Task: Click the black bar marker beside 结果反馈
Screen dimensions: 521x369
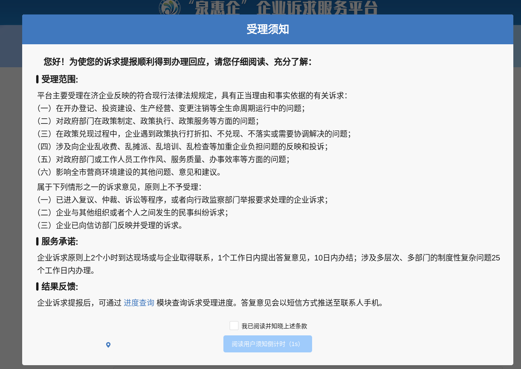Action: pyautogui.click(x=38, y=286)
